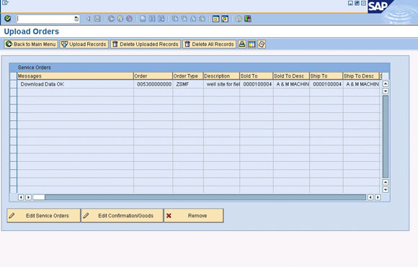Go to Next Page icon
This screenshot has height=267, width=418.
tap(193, 19)
